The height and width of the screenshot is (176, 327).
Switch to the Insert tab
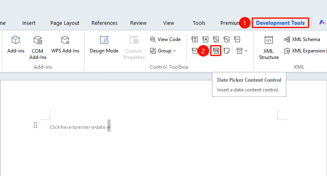click(29, 23)
